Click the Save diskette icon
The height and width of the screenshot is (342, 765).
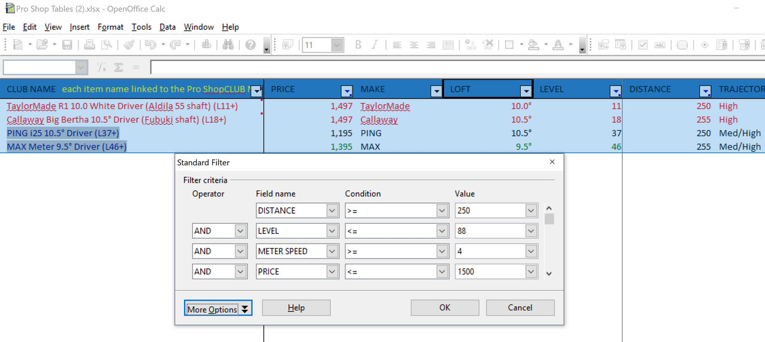click(x=68, y=45)
